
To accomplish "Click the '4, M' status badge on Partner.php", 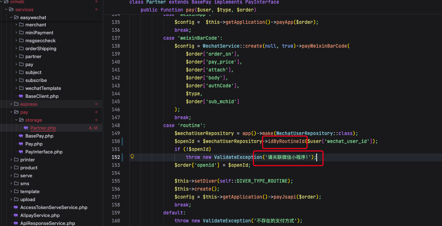I will 93,128.
